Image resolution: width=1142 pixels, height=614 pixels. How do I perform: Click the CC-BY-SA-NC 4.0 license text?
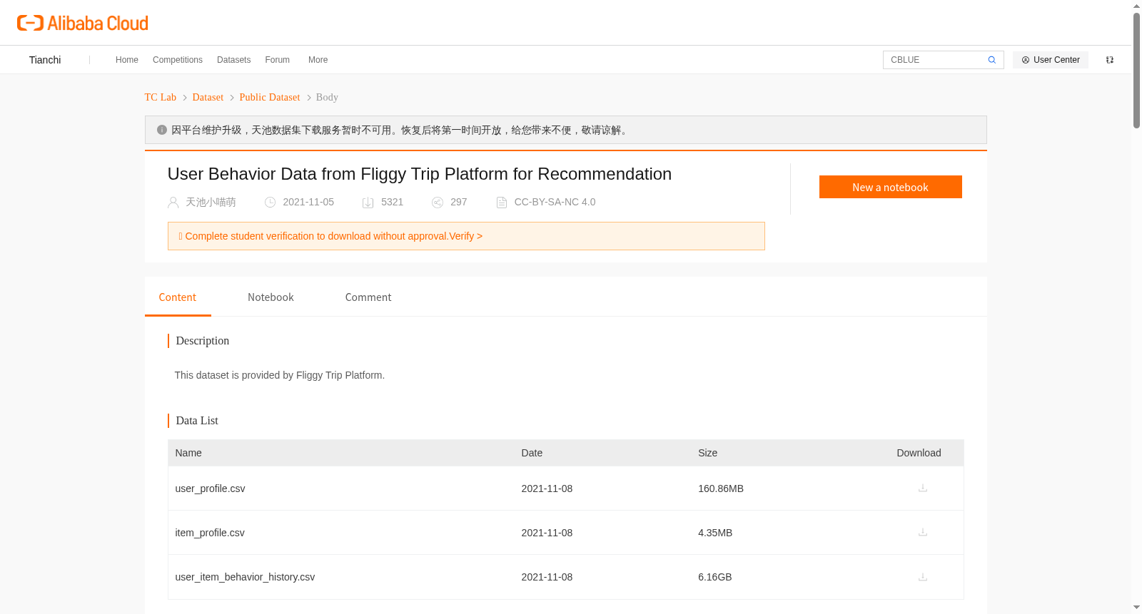tap(555, 203)
